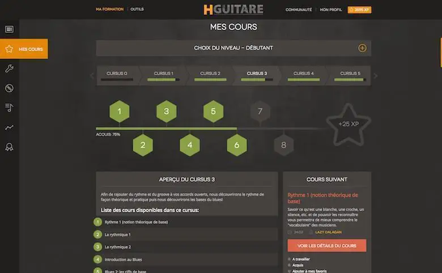This screenshot has width=442, height=273.
Task: Open the Communauté menu
Action: [x=299, y=10]
